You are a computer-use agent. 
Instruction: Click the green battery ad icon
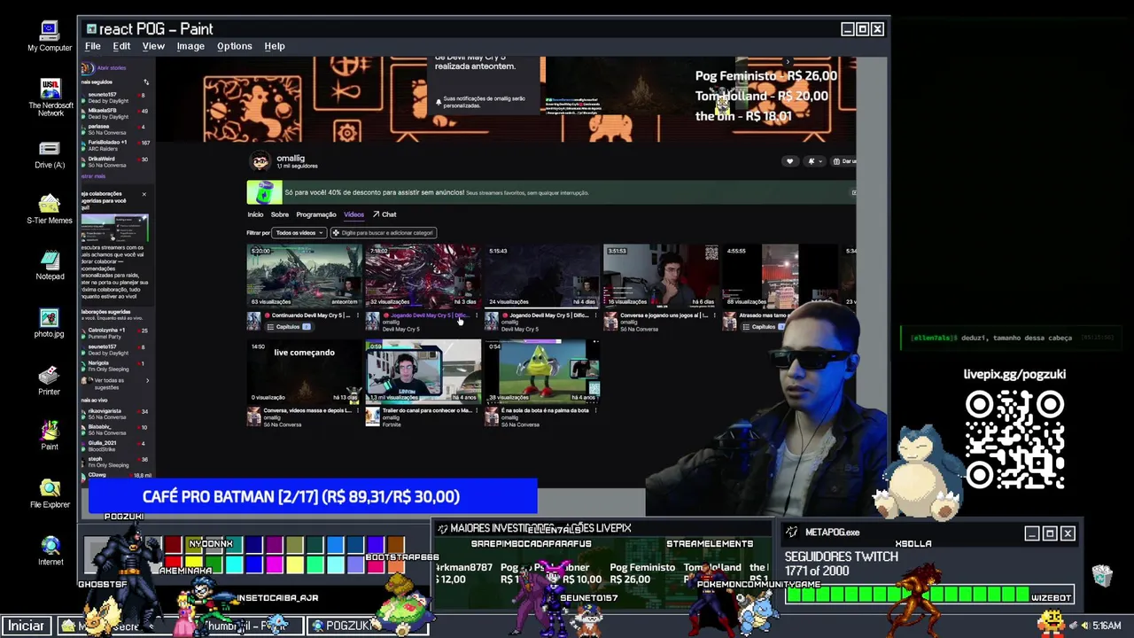pos(265,192)
